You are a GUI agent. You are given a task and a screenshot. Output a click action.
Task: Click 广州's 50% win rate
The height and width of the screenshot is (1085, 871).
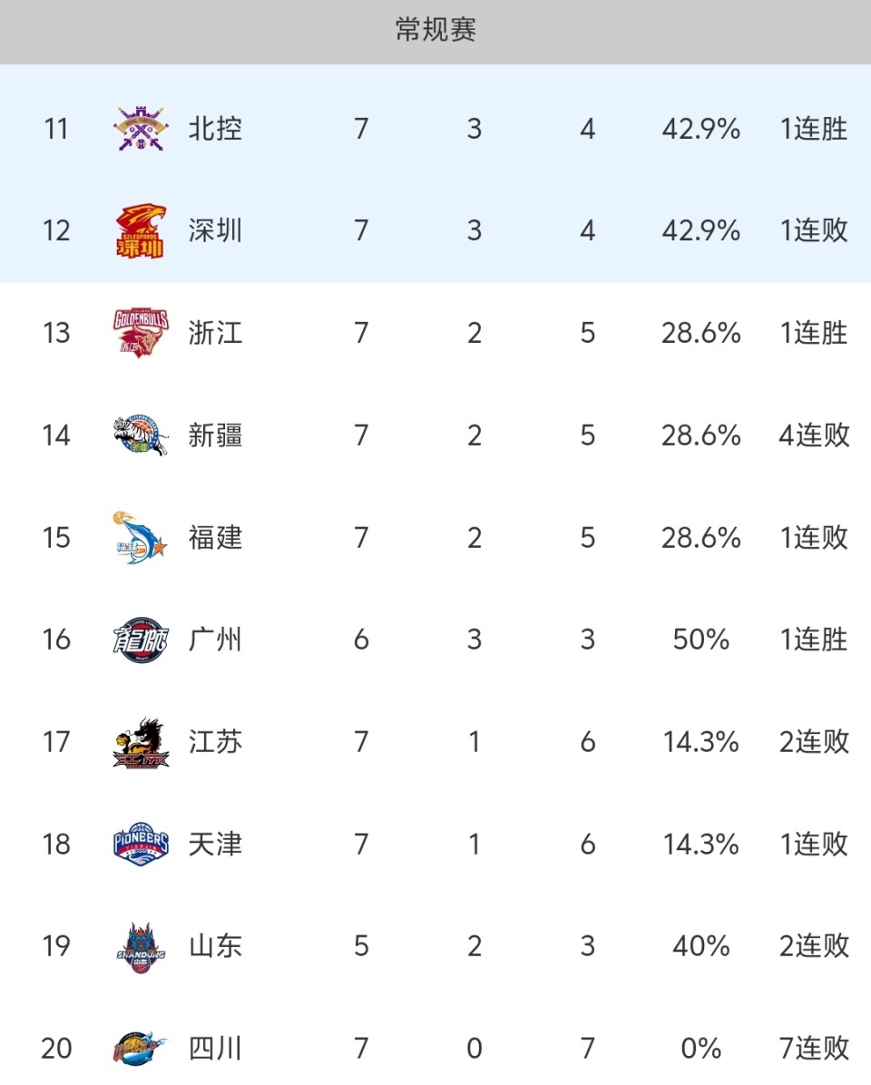pyautogui.click(x=700, y=640)
